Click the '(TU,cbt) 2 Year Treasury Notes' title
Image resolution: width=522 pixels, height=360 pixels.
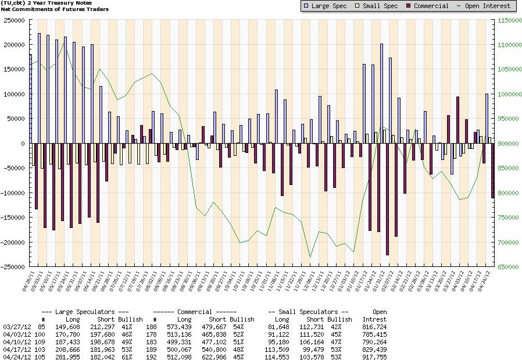pyautogui.click(x=47, y=3)
